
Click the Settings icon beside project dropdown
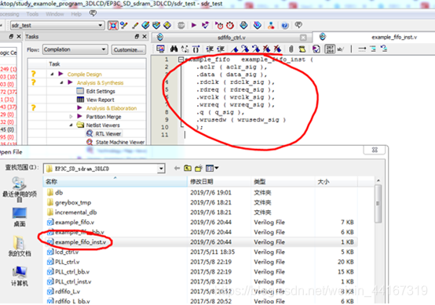pyautogui.click(x=113, y=26)
